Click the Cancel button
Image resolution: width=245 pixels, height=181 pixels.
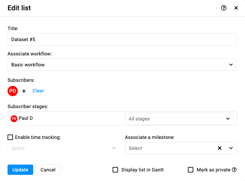(48, 170)
